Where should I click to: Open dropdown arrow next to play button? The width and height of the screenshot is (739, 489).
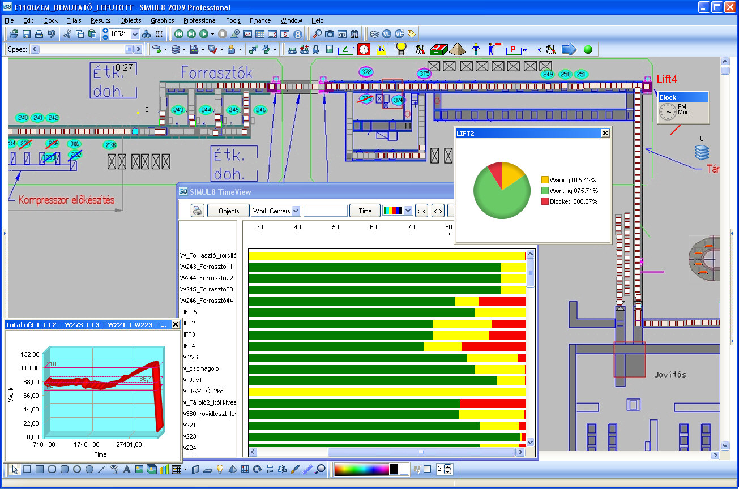tap(212, 34)
